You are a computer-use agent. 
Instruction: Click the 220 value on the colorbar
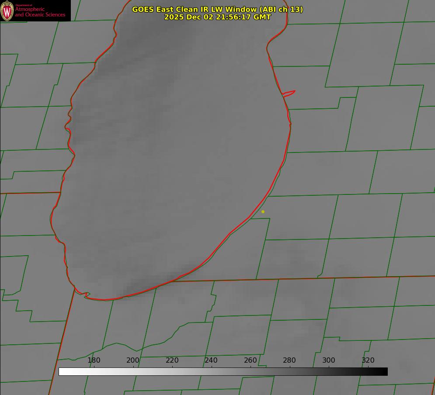[x=172, y=360]
